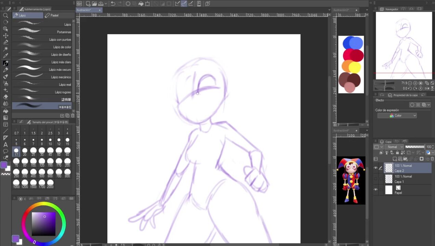
Task: Delete sub tool with the trash icon
Action: tap(72, 116)
